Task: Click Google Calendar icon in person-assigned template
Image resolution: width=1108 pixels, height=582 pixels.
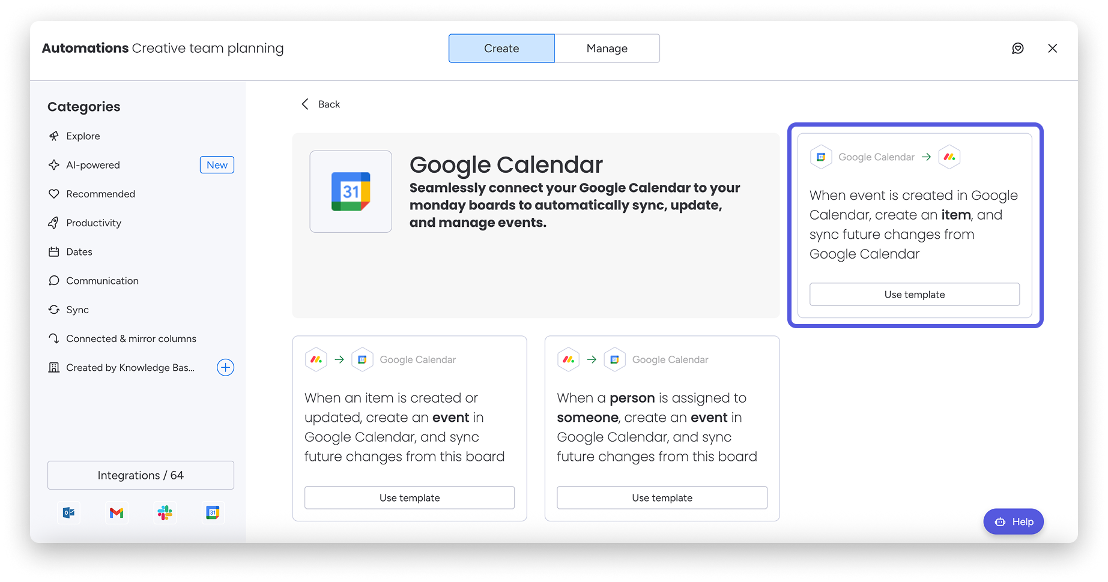Action: [x=614, y=359]
